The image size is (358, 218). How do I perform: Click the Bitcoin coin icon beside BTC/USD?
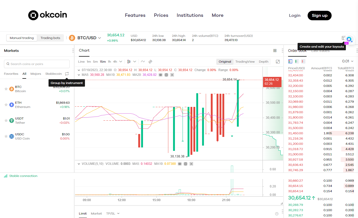[72, 38]
